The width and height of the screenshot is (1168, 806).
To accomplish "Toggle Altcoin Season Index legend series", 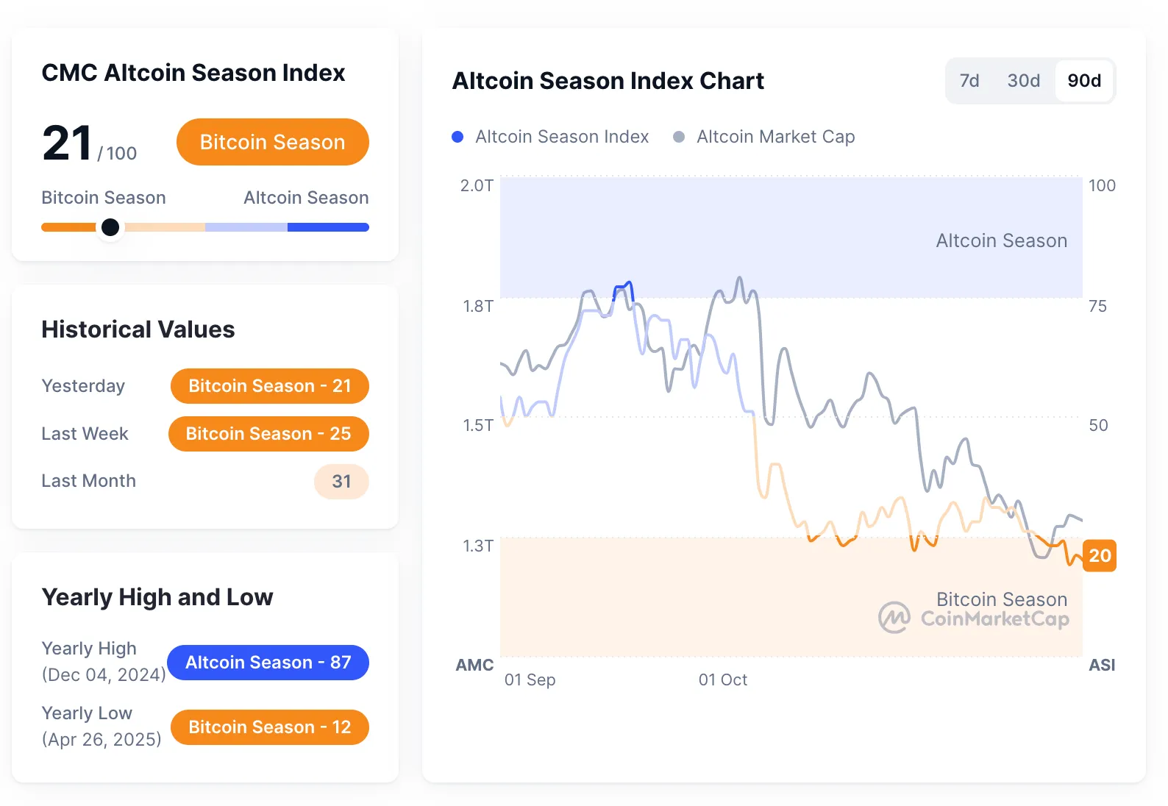I will click(561, 137).
